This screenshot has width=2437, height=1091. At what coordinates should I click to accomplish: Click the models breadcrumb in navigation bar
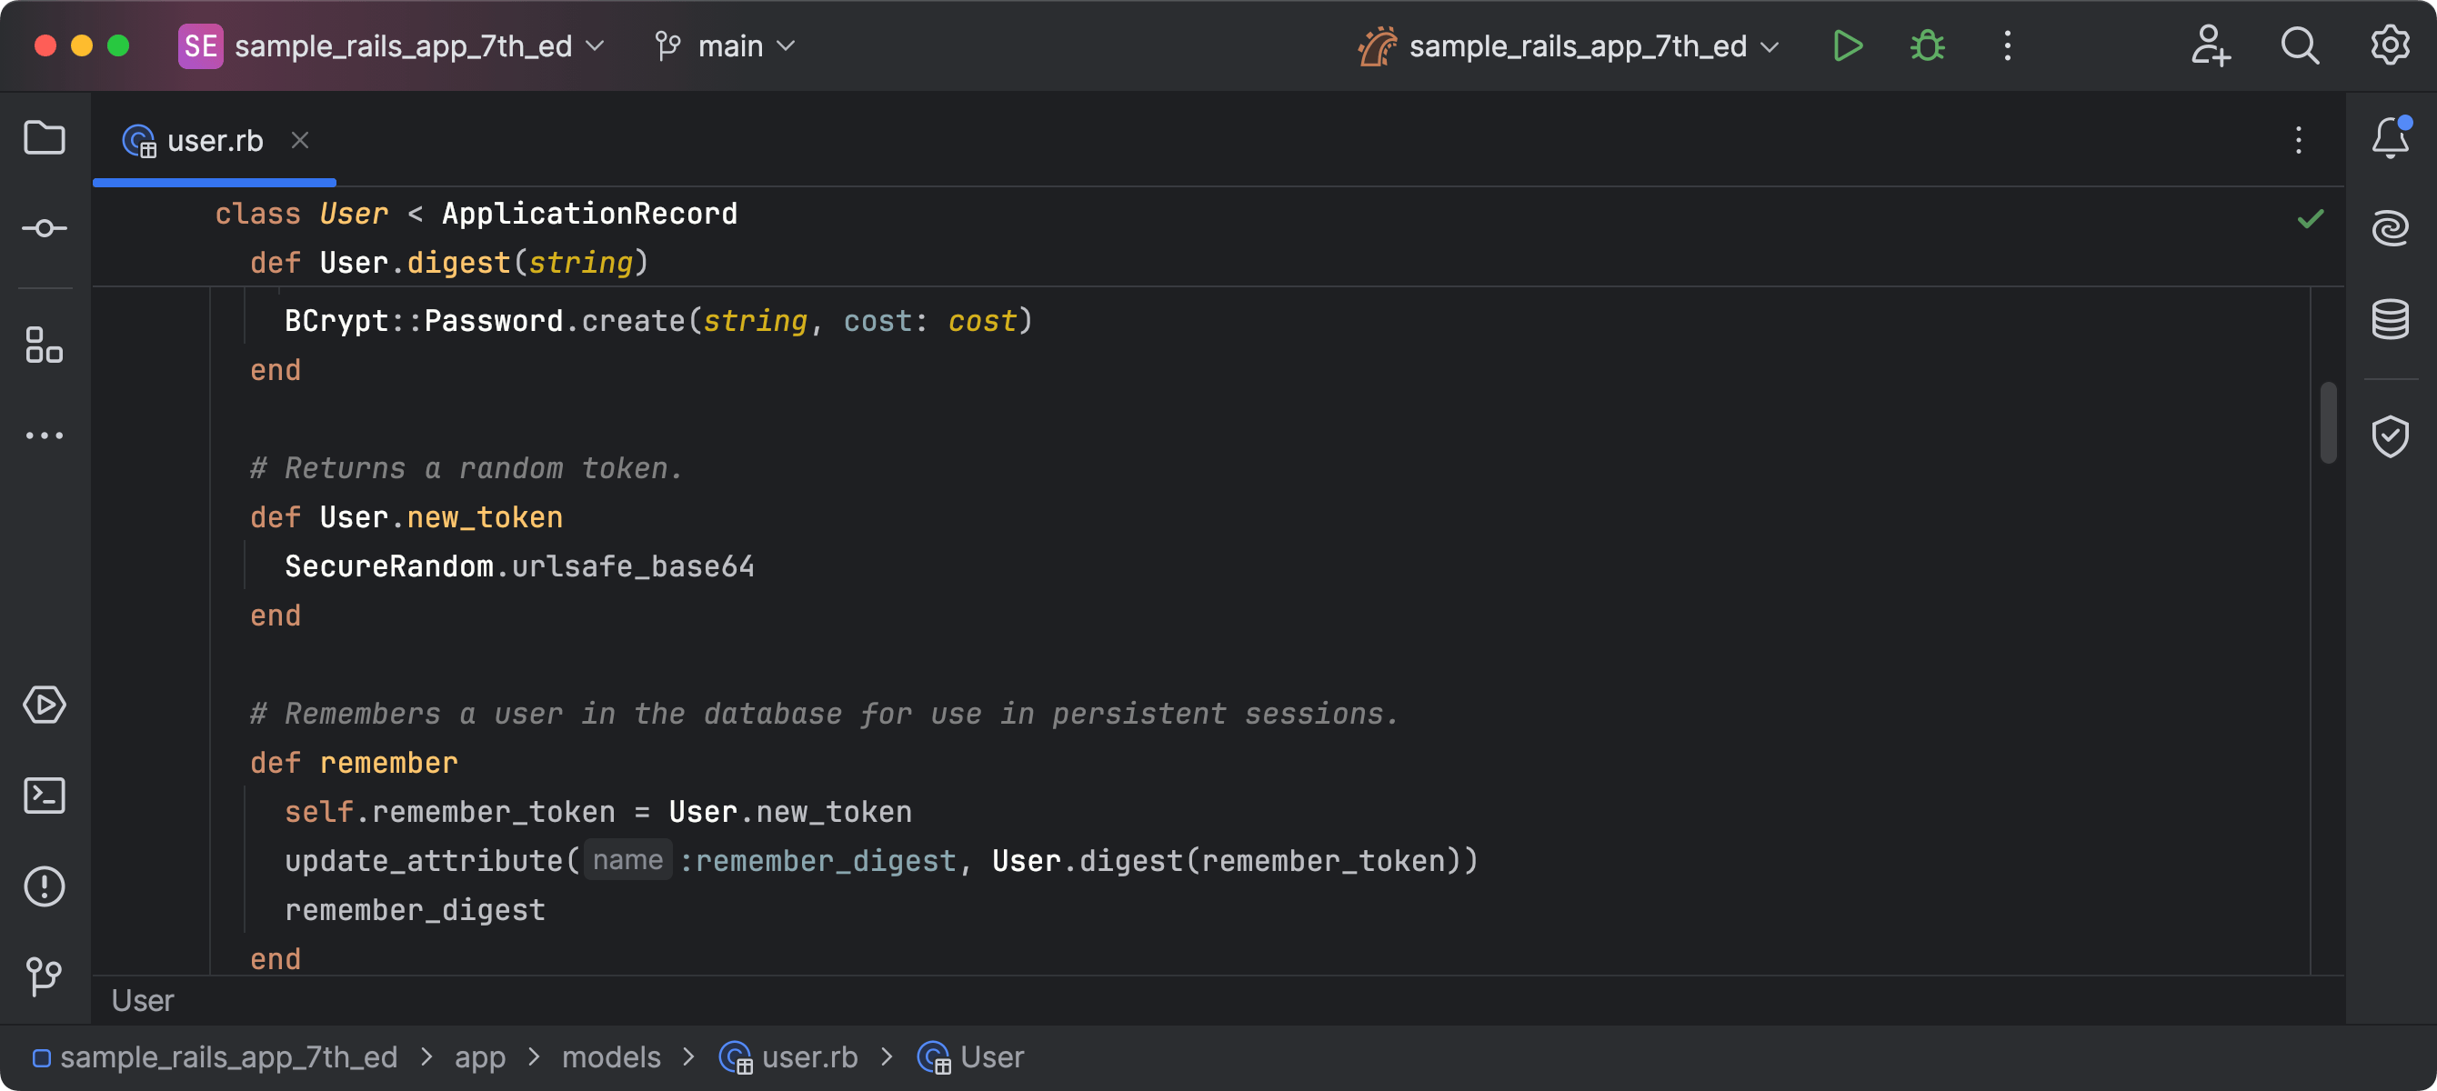coord(611,1057)
